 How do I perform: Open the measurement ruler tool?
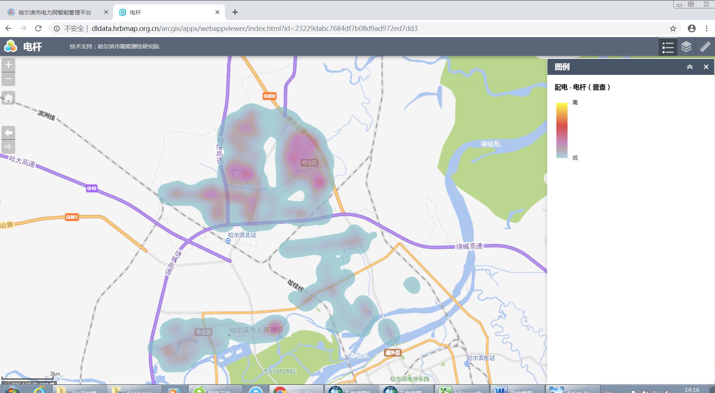click(x=705, y=47)
